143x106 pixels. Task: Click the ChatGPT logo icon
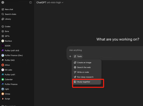click(3, 2)
